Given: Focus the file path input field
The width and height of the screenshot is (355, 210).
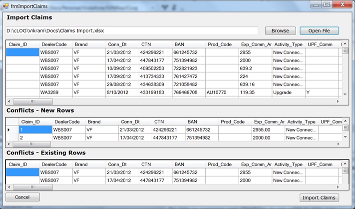Looking at the screenshot, I should [x=132, y=30].
